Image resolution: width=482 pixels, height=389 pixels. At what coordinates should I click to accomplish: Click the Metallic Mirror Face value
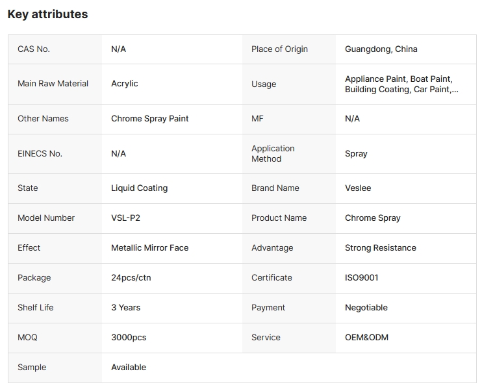(x=149, y=248)
